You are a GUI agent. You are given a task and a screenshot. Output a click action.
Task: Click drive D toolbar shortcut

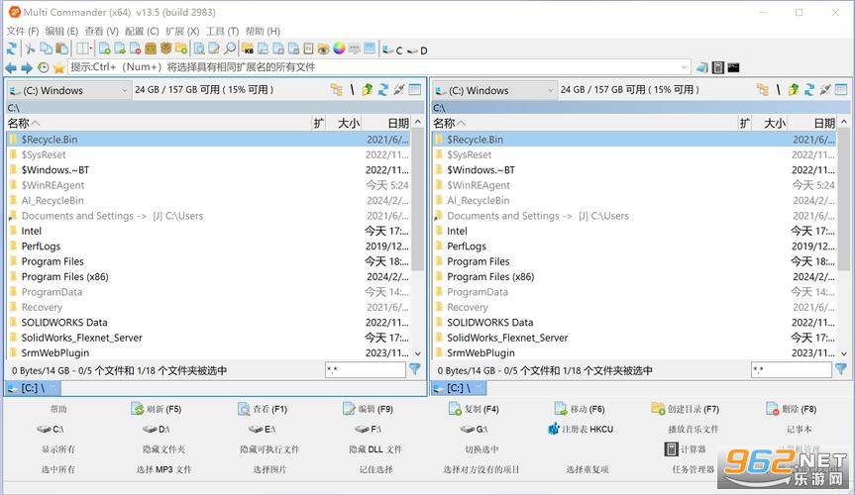[417, 50]
